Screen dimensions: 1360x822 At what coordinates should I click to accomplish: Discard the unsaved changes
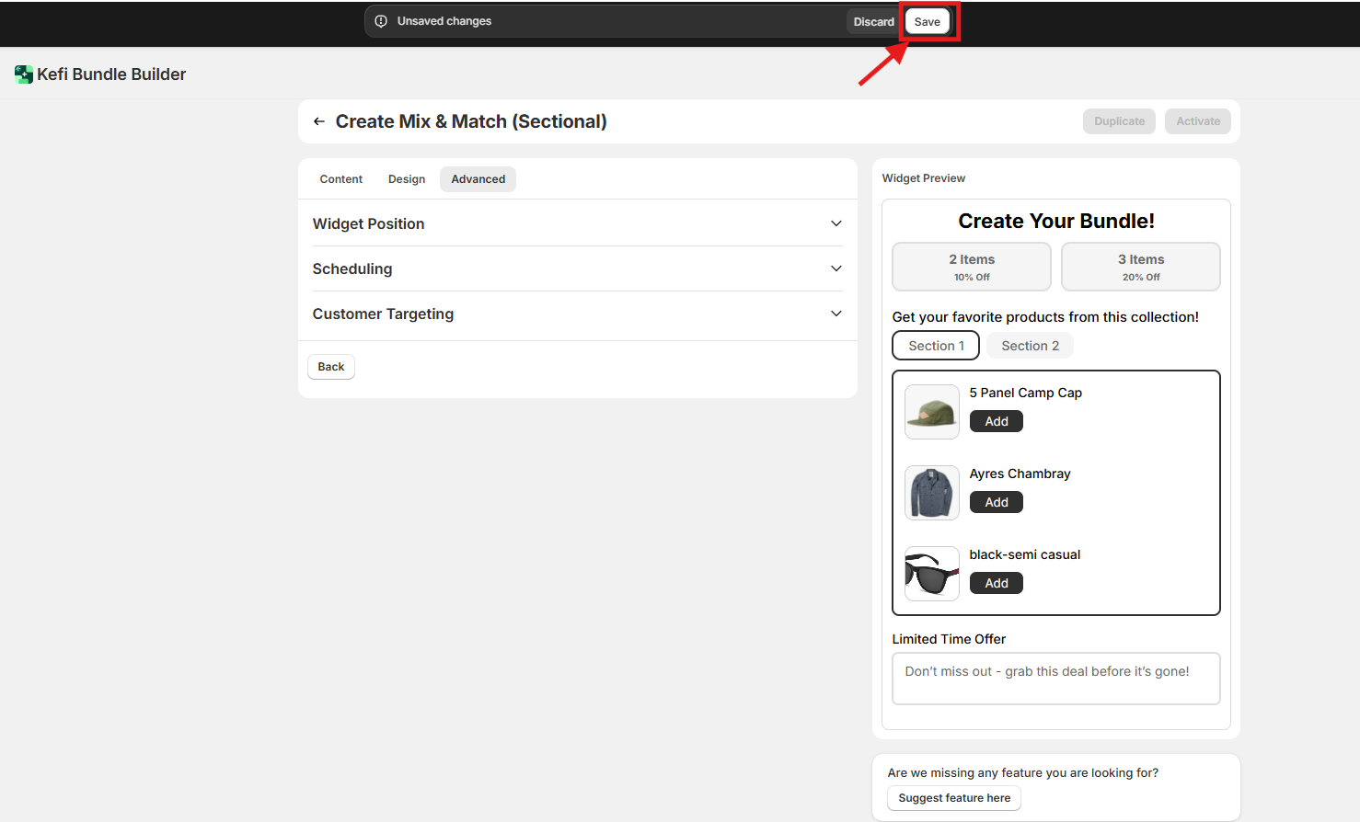(x=873, y=22)
